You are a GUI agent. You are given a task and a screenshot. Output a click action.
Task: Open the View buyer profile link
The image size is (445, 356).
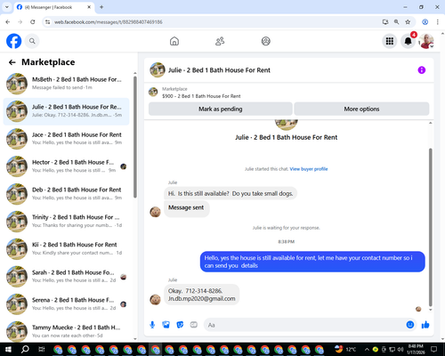coord(309,169)
